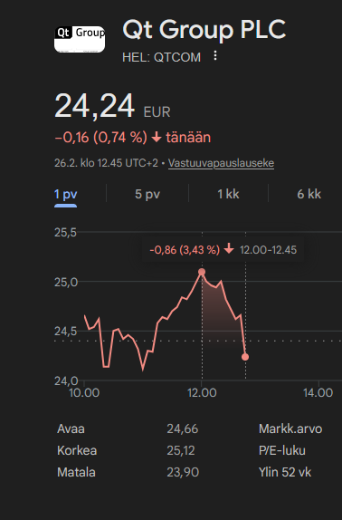The width and height of the screenshot is (342, 520).
Task: Open the three-dot menu beside HEL: QTCOM
Action: point(215,56)
